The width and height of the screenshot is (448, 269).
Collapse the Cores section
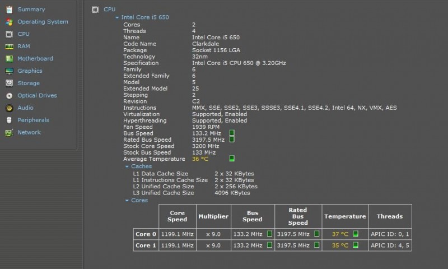pos(127,200)
